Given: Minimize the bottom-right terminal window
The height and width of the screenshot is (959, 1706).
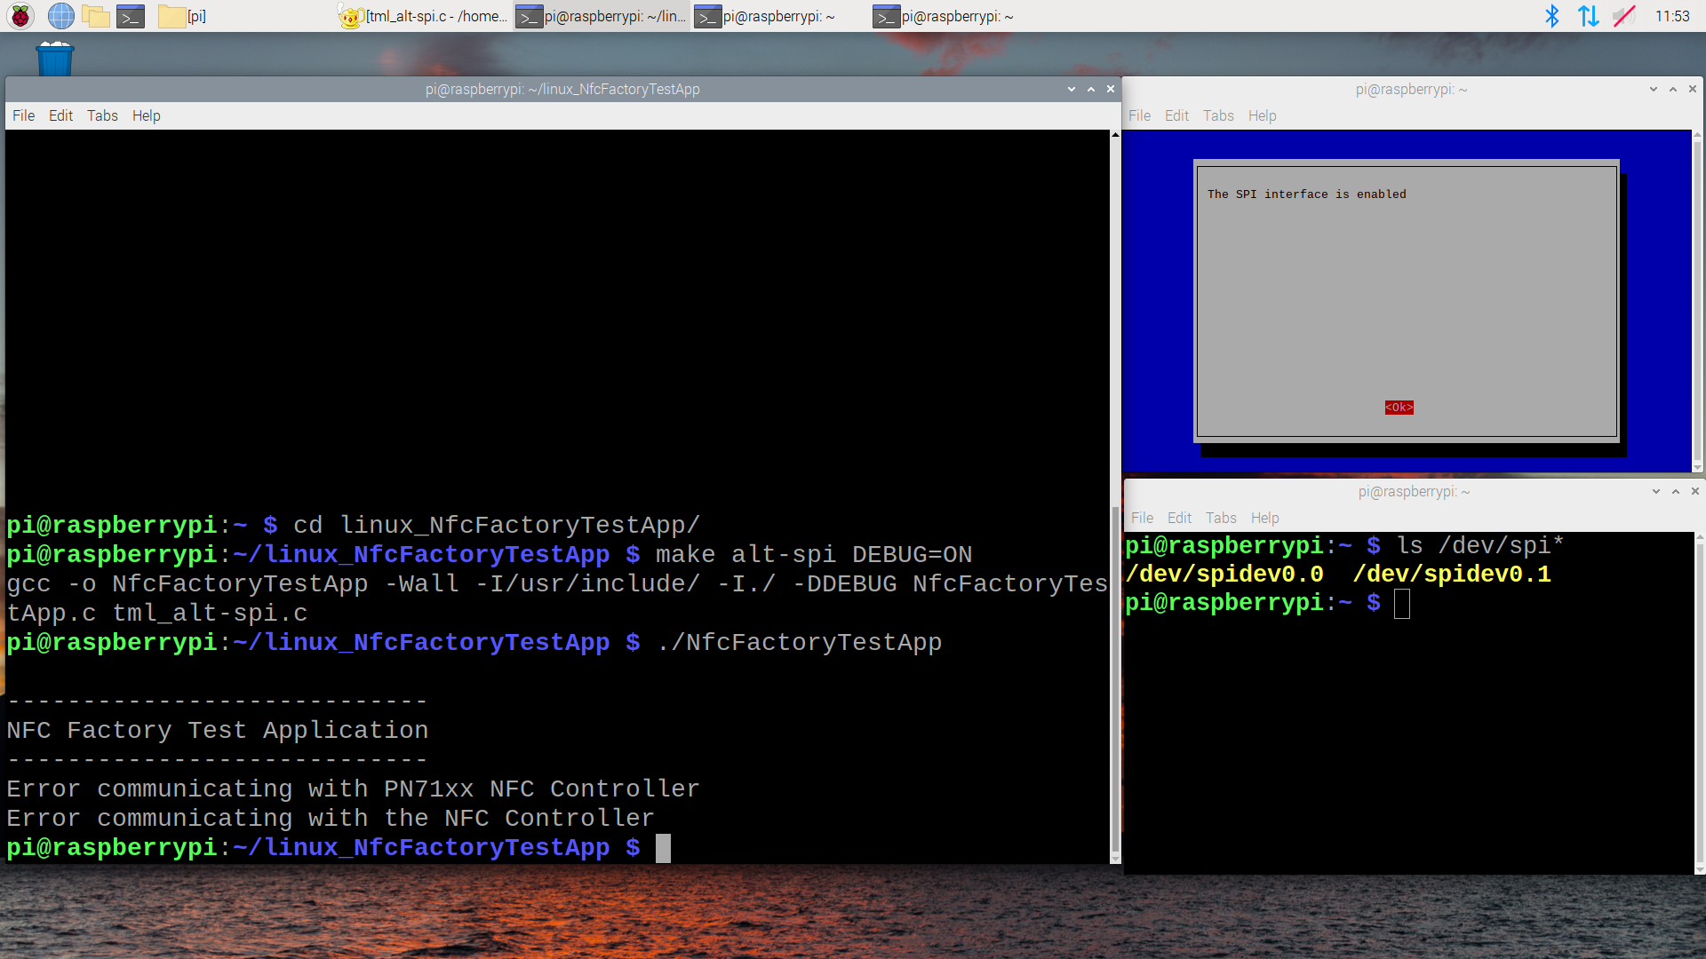Looking at the screenshot, I should (x=1655, y=491).
